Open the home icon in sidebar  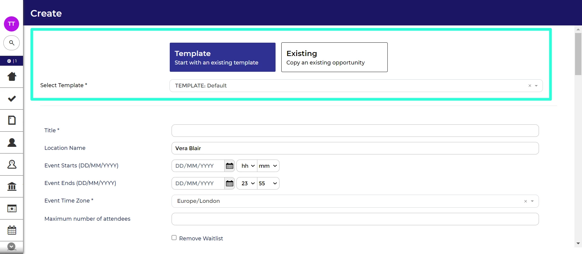click(x=12, y=77)
